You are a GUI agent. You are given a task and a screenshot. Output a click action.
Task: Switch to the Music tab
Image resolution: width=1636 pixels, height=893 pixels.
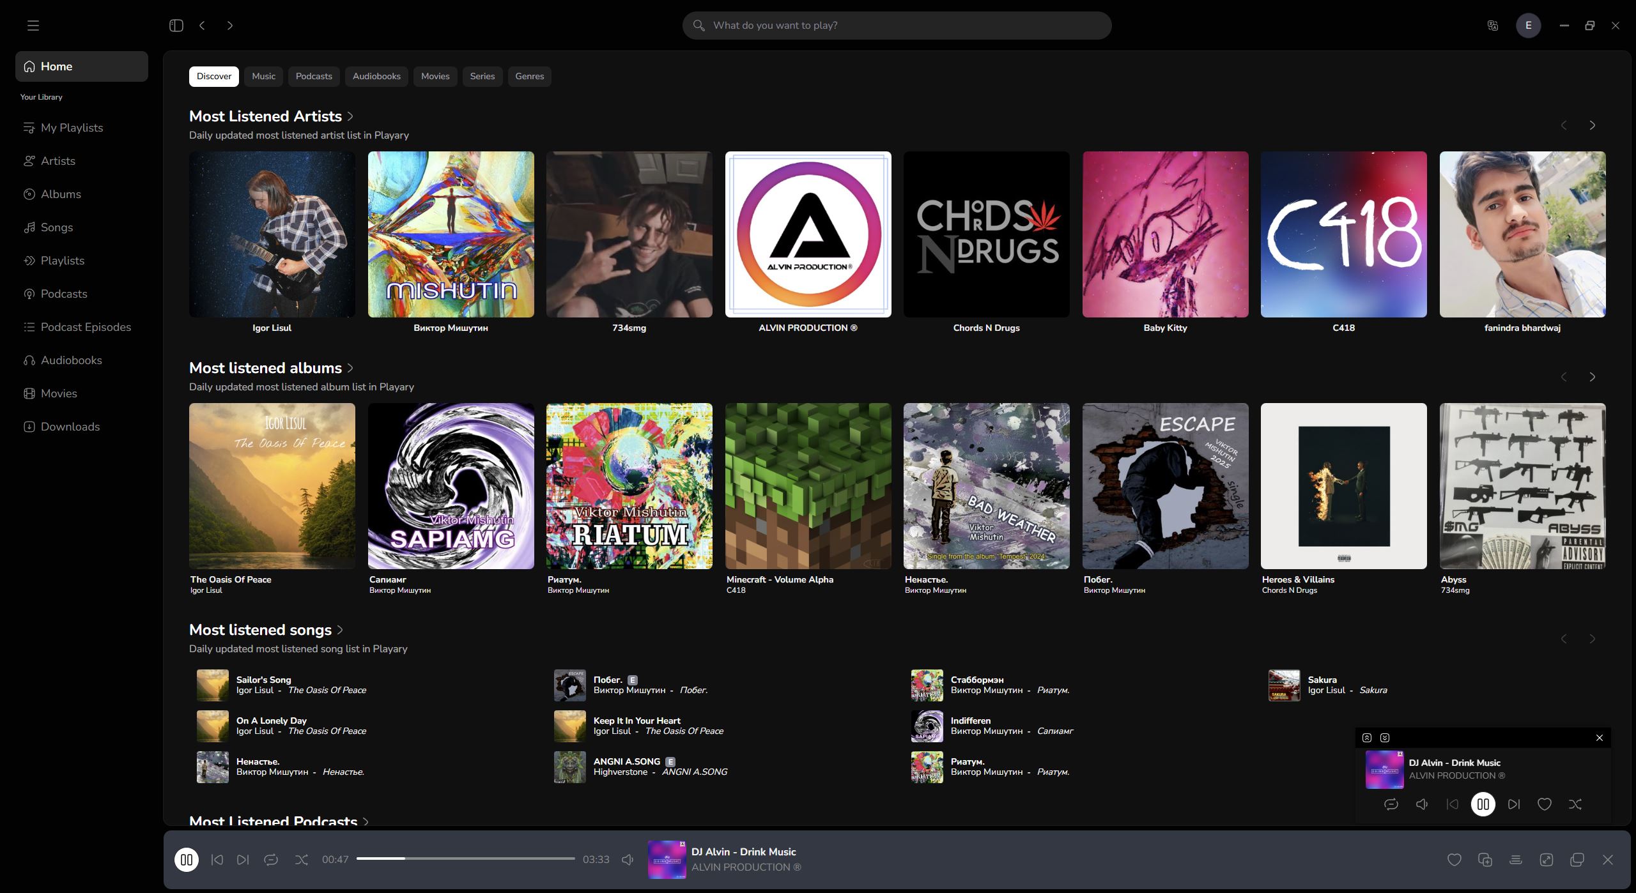coord(263,76)
